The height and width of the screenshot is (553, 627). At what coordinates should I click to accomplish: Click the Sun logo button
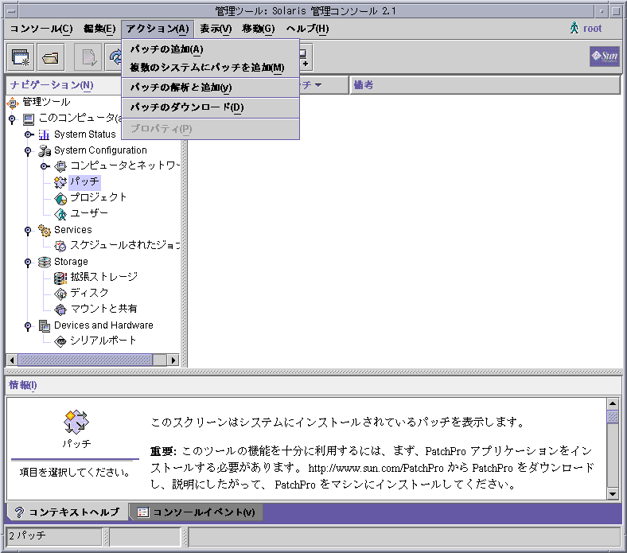pos(604,56)
